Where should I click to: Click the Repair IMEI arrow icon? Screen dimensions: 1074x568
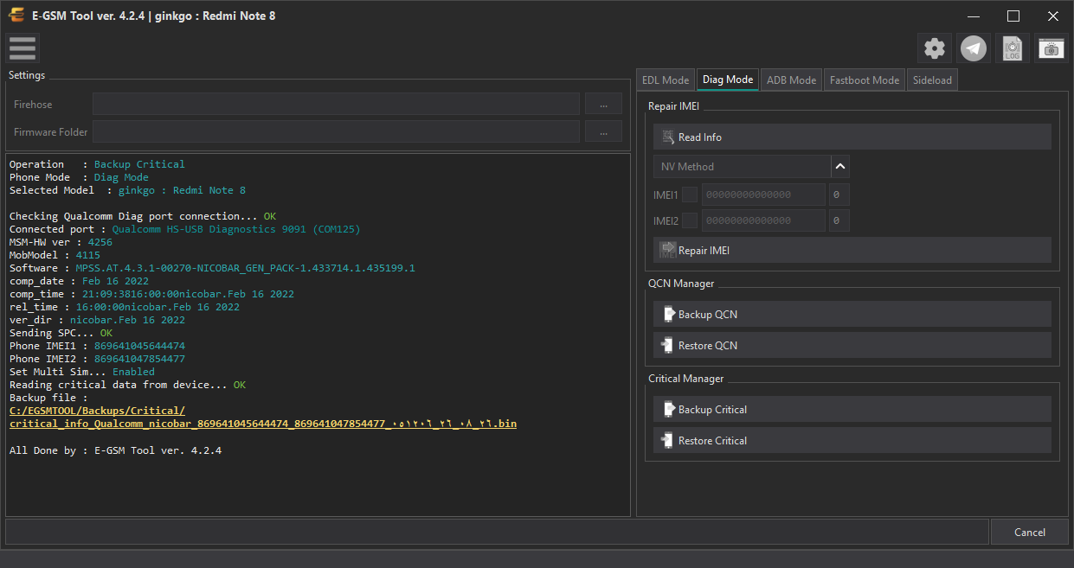click(x=668, y=249)
